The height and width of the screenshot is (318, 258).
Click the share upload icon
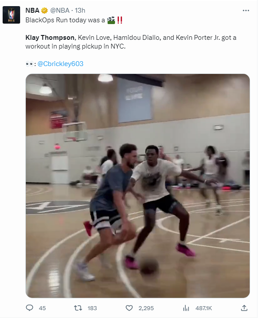(x=244, y=308)
